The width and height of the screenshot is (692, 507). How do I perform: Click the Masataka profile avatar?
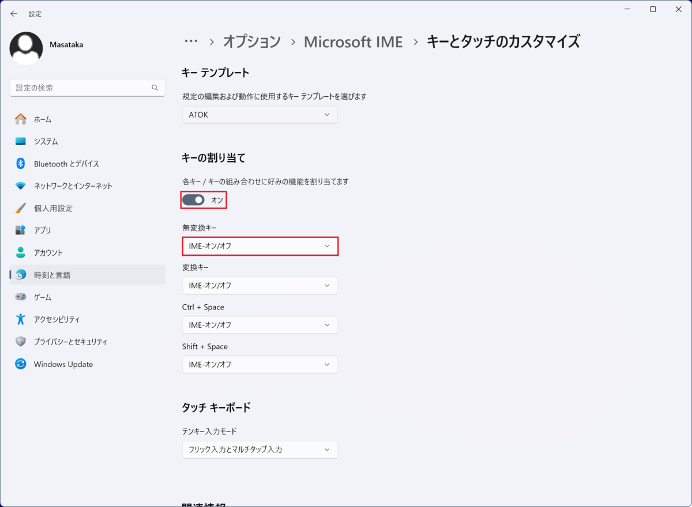(26, 48)
